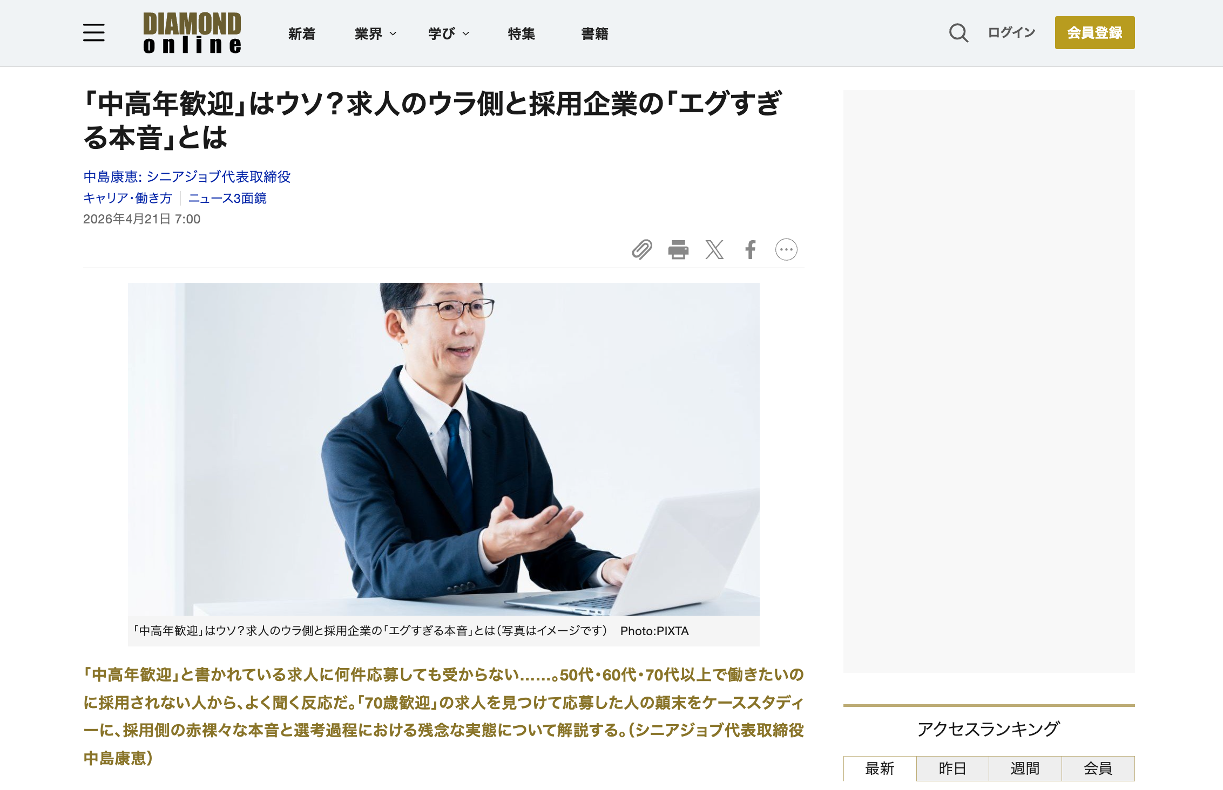Open the 書籍 menu item

click(x=595, y=33)
